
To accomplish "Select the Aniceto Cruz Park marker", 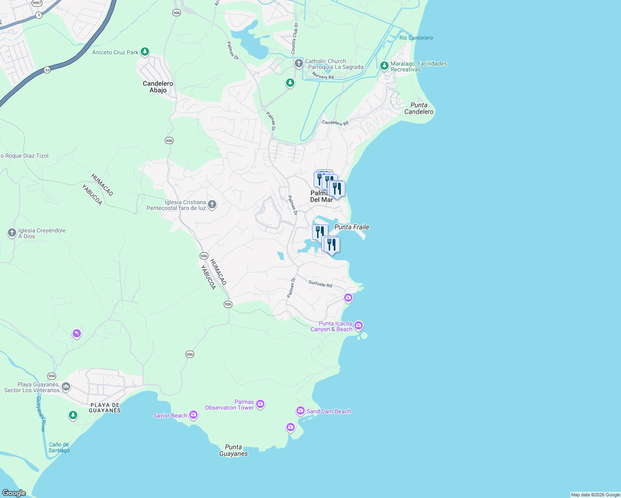I will [144, 51].
